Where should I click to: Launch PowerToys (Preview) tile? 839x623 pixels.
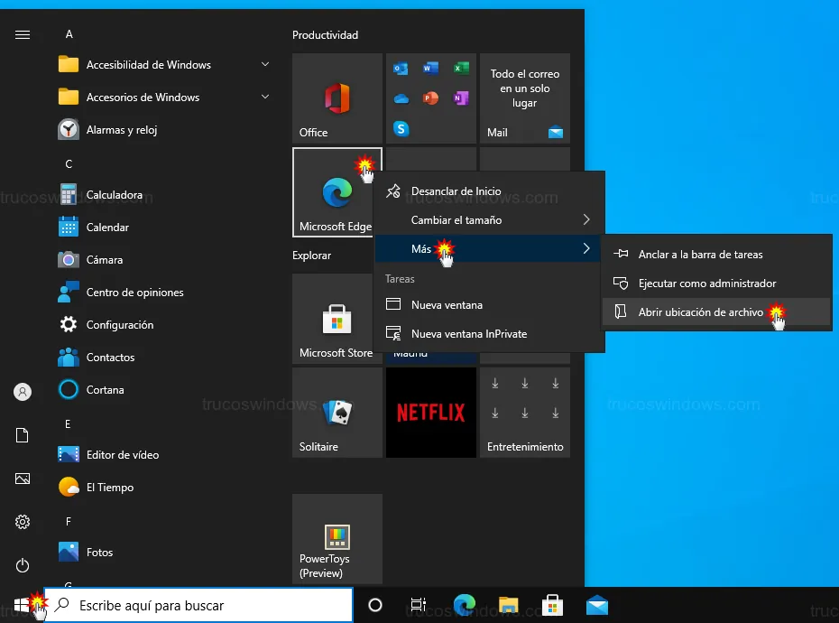pos(337,539)
